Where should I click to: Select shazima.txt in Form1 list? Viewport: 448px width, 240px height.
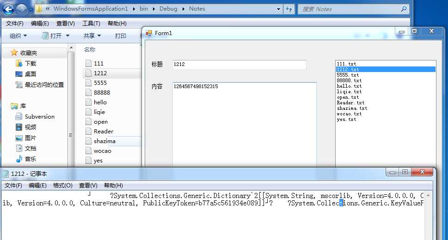point(352,108)
